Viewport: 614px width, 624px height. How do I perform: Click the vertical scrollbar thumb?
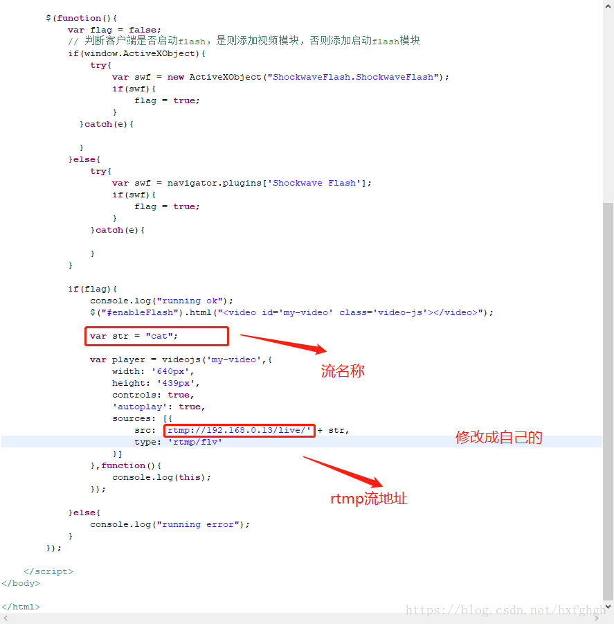click(608, 401)
